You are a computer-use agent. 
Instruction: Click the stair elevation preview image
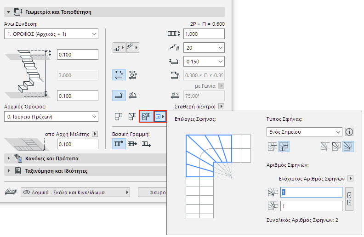[28, 73]
